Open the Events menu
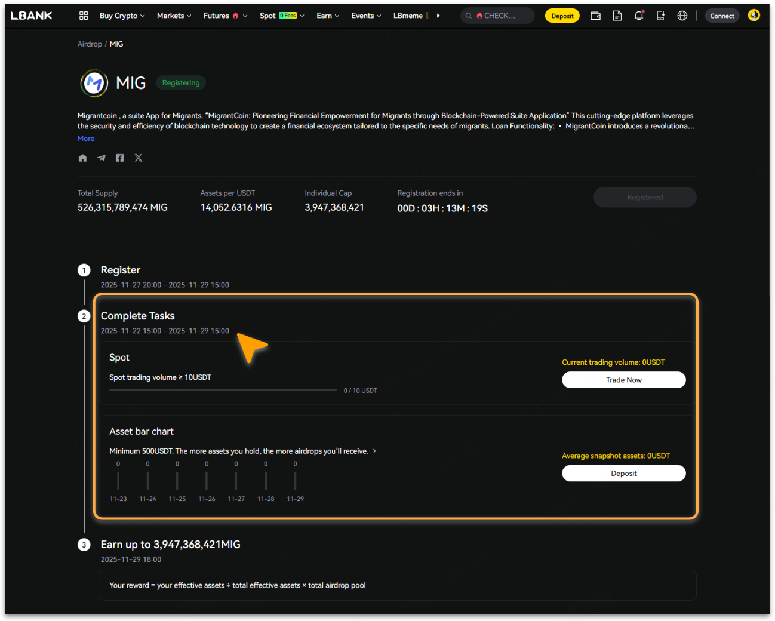Image resolution: width=775 pixels, height=621 pixels. [366, 16]
